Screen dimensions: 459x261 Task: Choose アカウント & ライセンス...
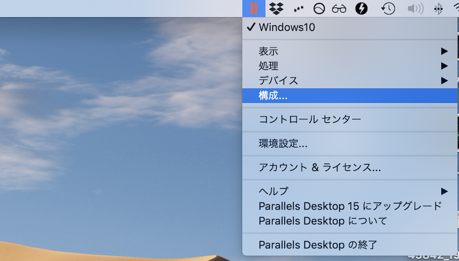[320, 167]
